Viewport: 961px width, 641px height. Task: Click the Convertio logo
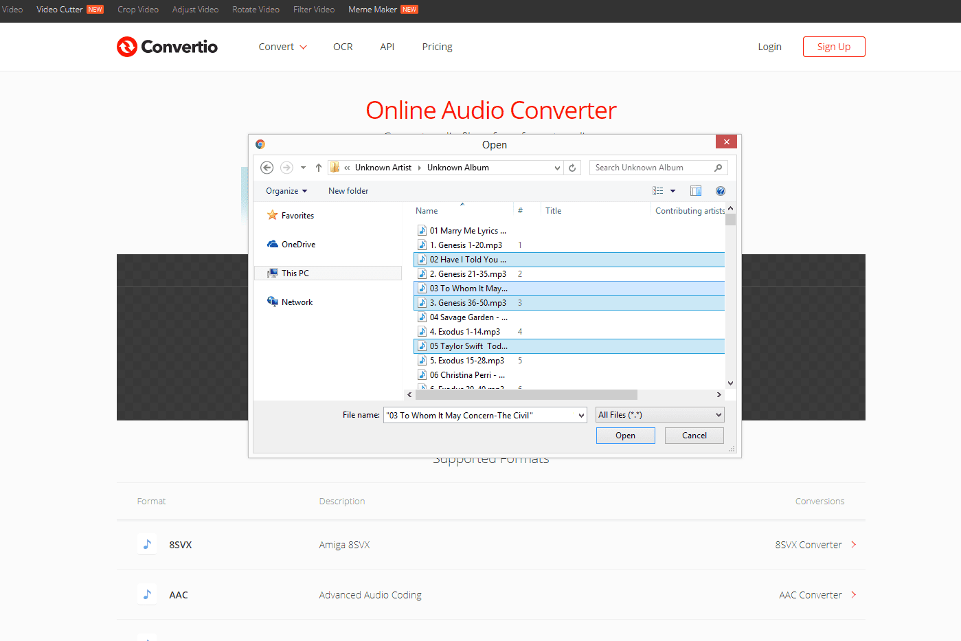167,47
